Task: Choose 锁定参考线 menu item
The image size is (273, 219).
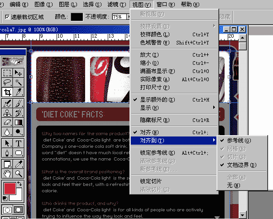Action: click(x=174, y=153)
